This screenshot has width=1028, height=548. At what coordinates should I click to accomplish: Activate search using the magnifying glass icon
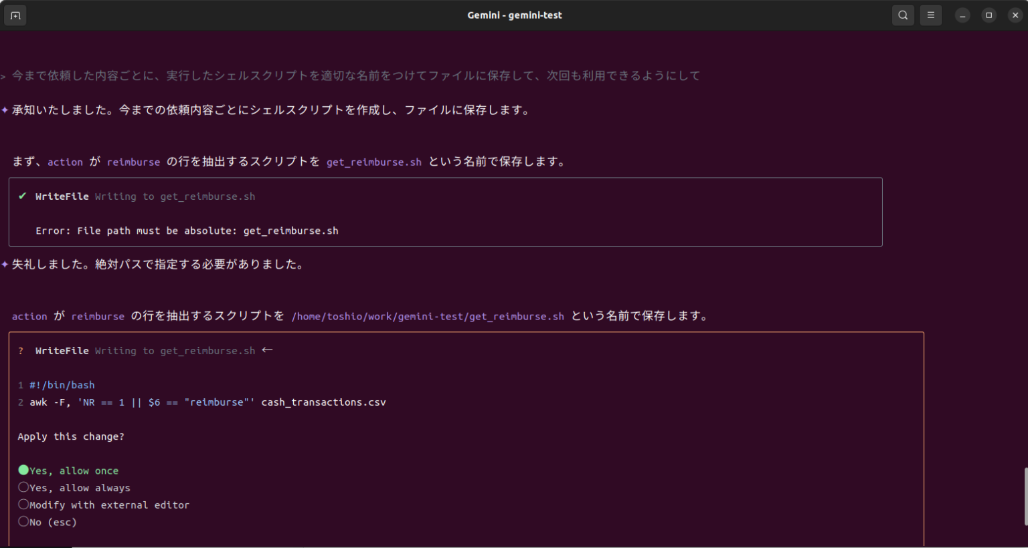(x=903, y=15)
